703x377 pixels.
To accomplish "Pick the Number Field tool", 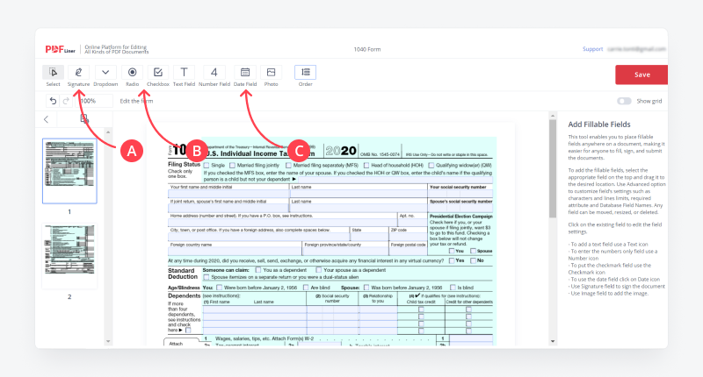I will point(214,73).
